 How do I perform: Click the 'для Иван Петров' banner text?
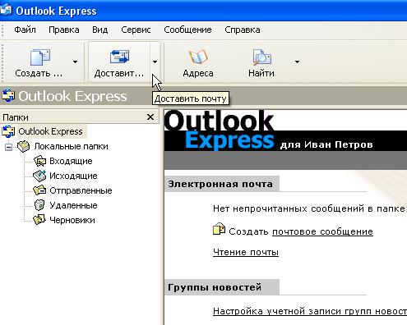click(326, 144)
